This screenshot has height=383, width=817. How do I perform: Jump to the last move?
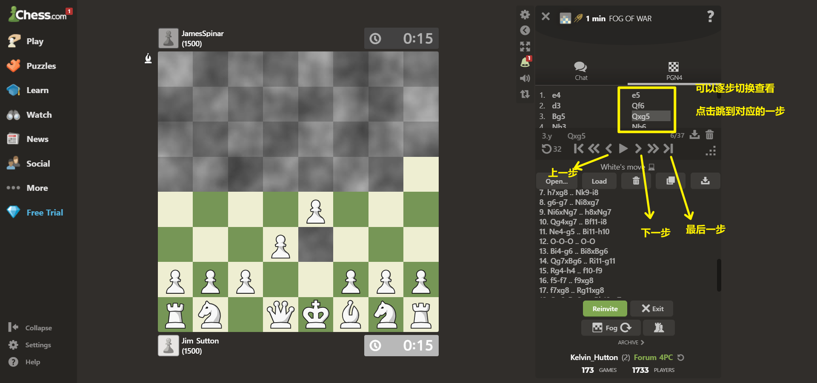pos(668,148)
